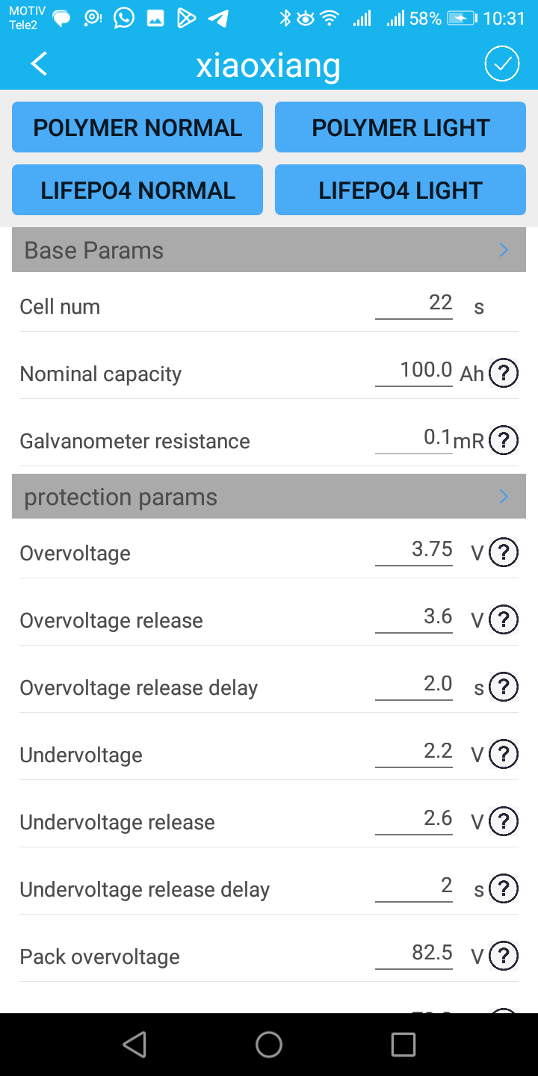Show help for Galvanometer resistance
Image resolution: width=538 pixels, height=1076 pixels.
[x=504, y=440]
